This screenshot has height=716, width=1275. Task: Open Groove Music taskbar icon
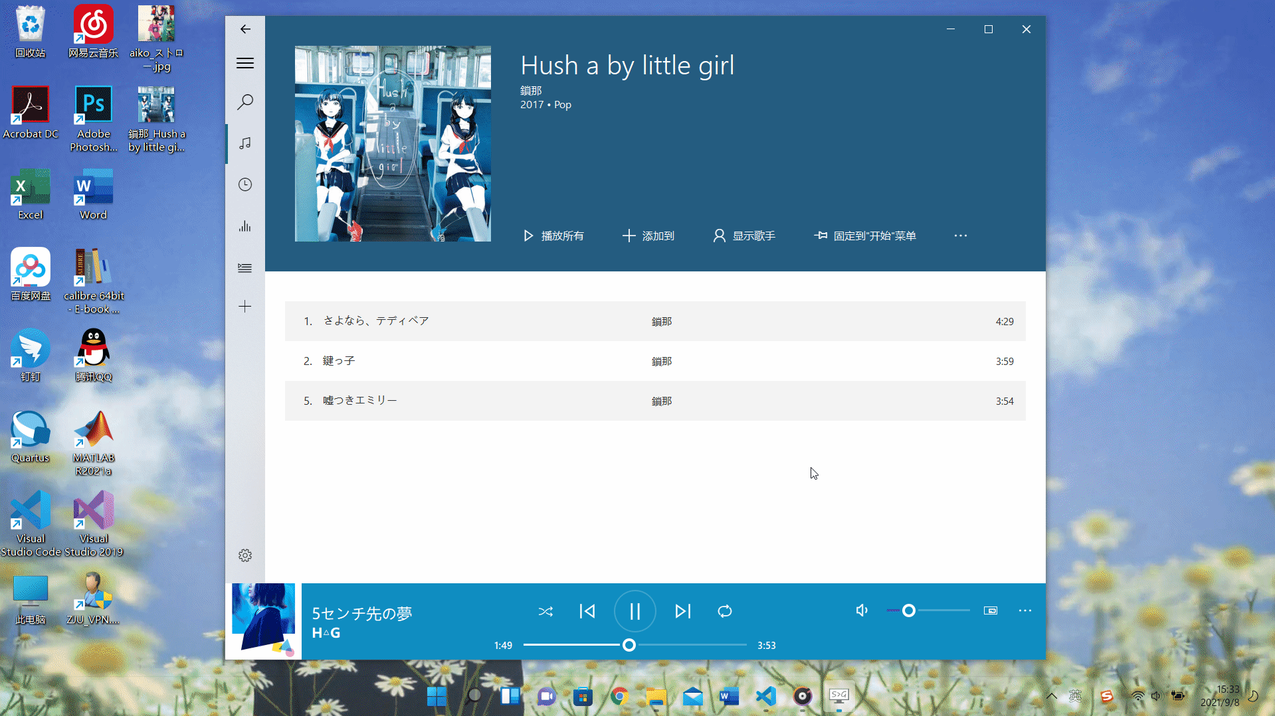[x=803, y=696]
